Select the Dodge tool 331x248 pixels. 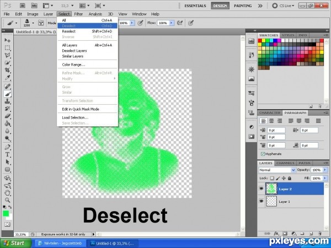(x=7, y=138)
